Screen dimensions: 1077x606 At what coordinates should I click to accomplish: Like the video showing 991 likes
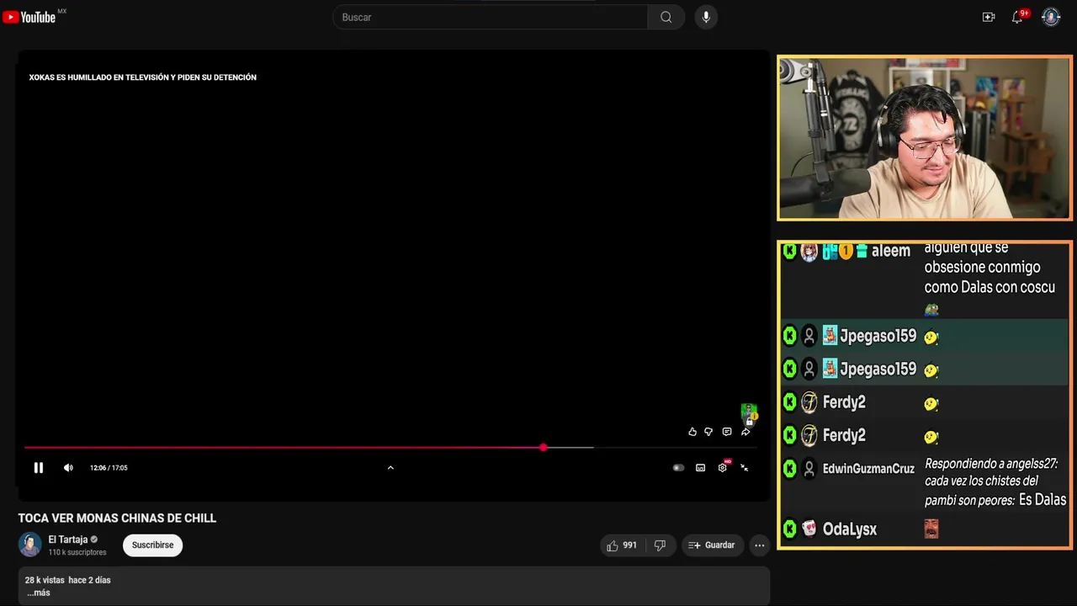pos(622,545)
